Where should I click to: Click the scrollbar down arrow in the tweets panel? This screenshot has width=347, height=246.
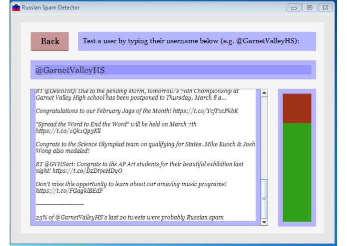(264, 222)
